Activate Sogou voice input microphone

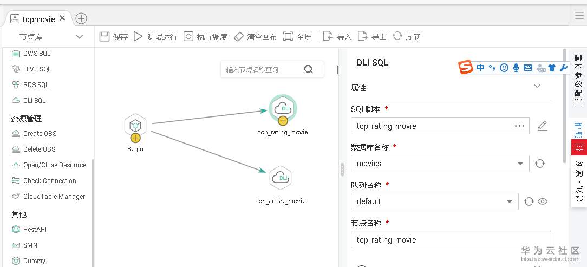(x=516, y=67)
